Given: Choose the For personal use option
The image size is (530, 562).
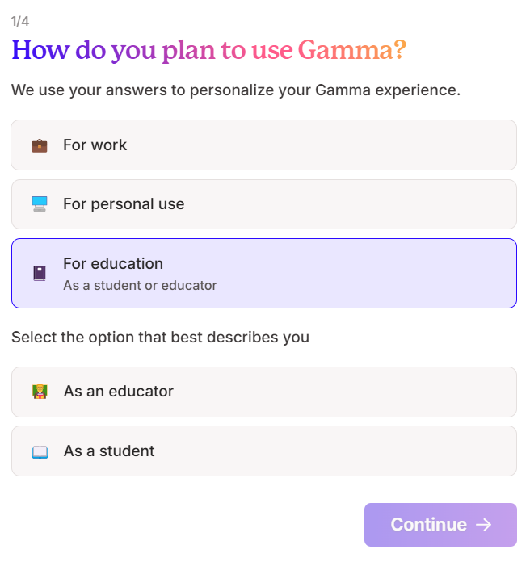Looking at the screenshot, I should click(264, 204).
